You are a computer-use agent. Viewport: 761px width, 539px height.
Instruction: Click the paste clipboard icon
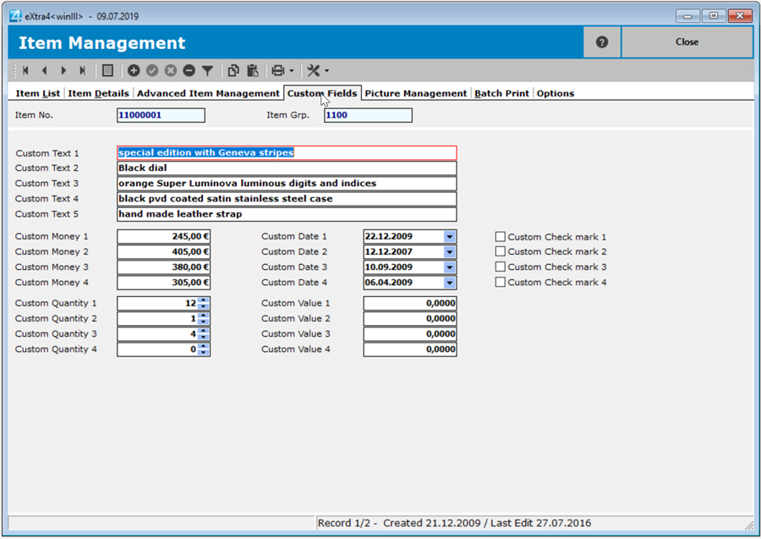pos(252,71)
